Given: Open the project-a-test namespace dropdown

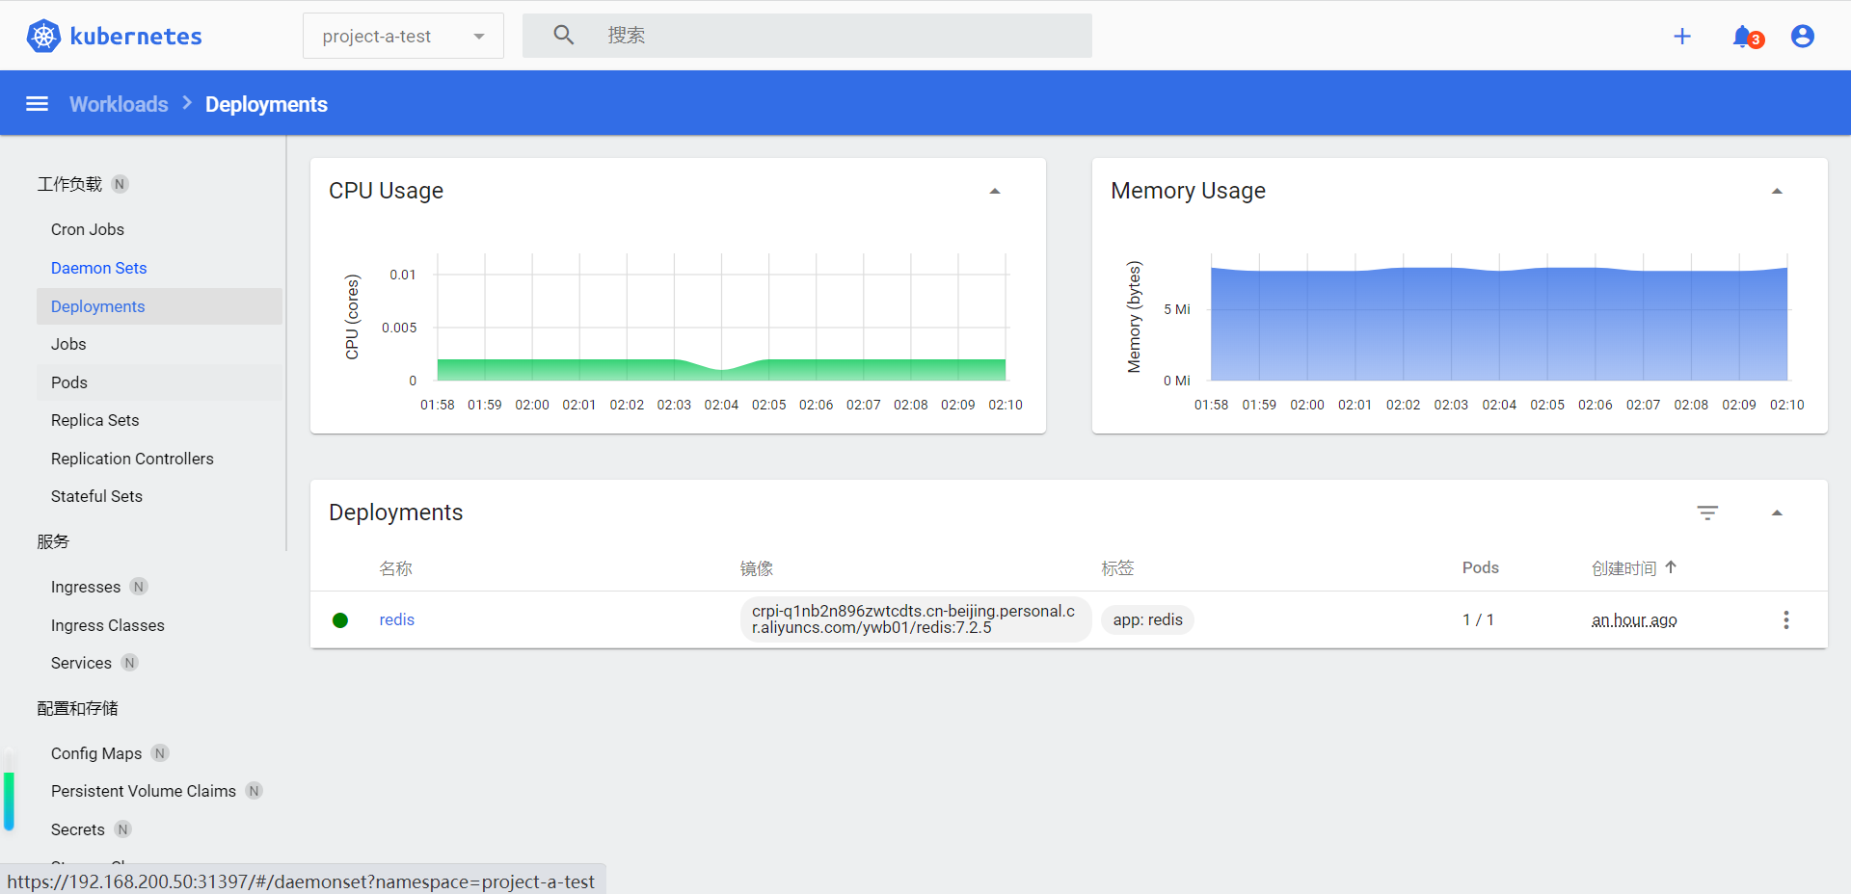Looking at the screenshot, I should click(403, 37).
